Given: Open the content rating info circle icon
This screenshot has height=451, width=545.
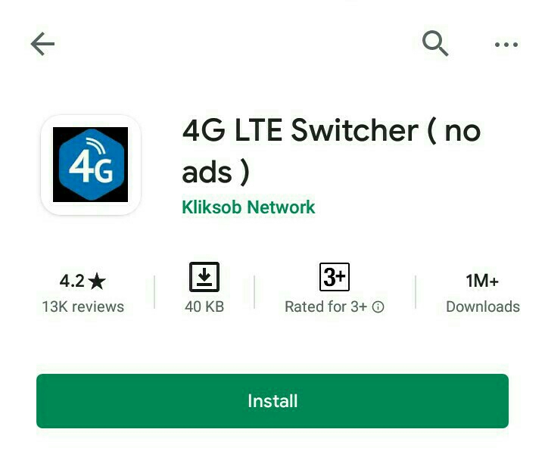Looking at the screenshot, I should coord(378,306).
